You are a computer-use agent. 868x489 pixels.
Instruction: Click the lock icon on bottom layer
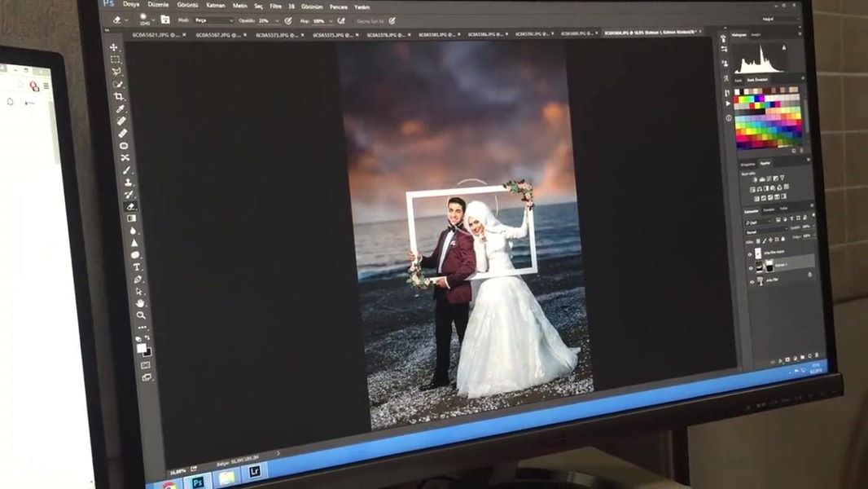tap(810, 275)
